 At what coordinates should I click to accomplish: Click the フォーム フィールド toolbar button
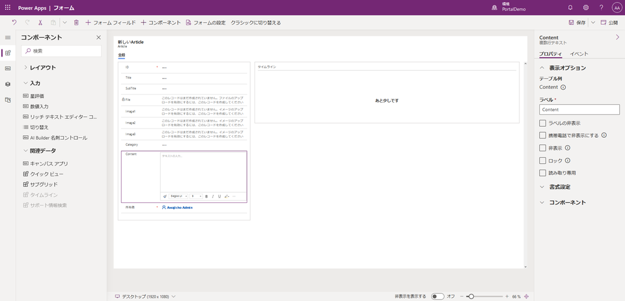(110, 23)
